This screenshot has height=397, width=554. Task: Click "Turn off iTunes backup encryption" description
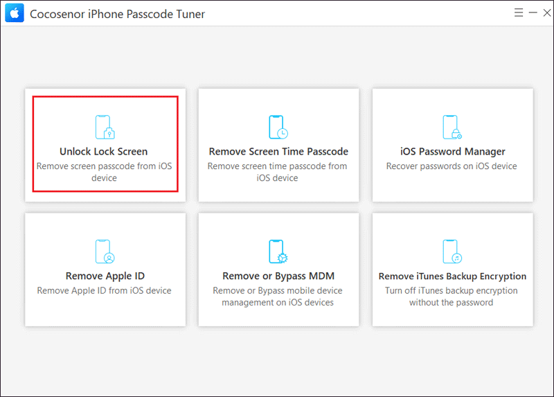pyautogui.click(x=452, y=290)
